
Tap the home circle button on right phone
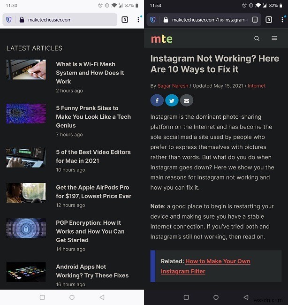point(216,297)
